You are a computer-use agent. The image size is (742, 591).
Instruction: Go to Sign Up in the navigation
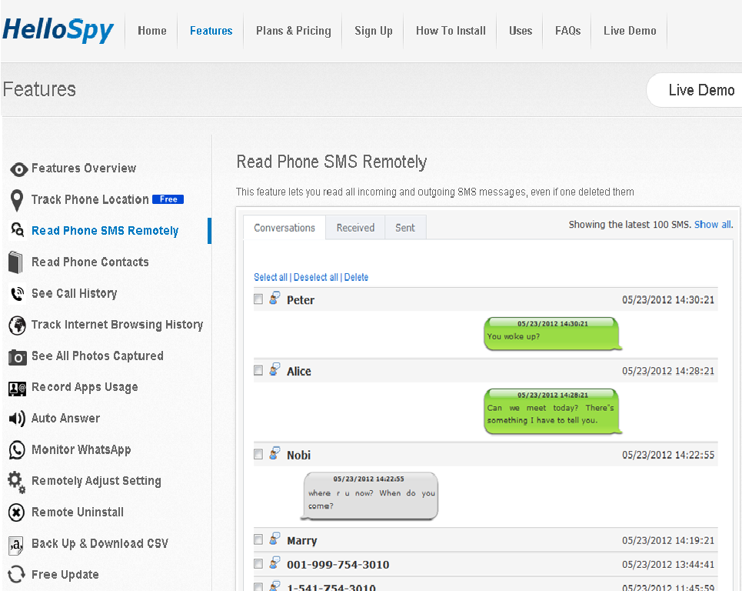click(x=374, y=31)
